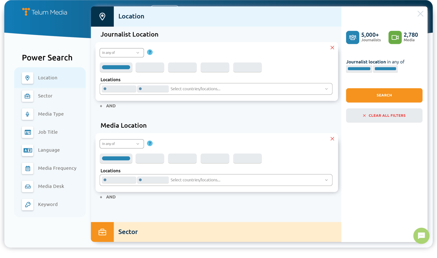Screen dimensions: 437x258
Task: Select the highlighted region tab in Journalist Location
Action: pyautogui.click(x=116, y=67)
